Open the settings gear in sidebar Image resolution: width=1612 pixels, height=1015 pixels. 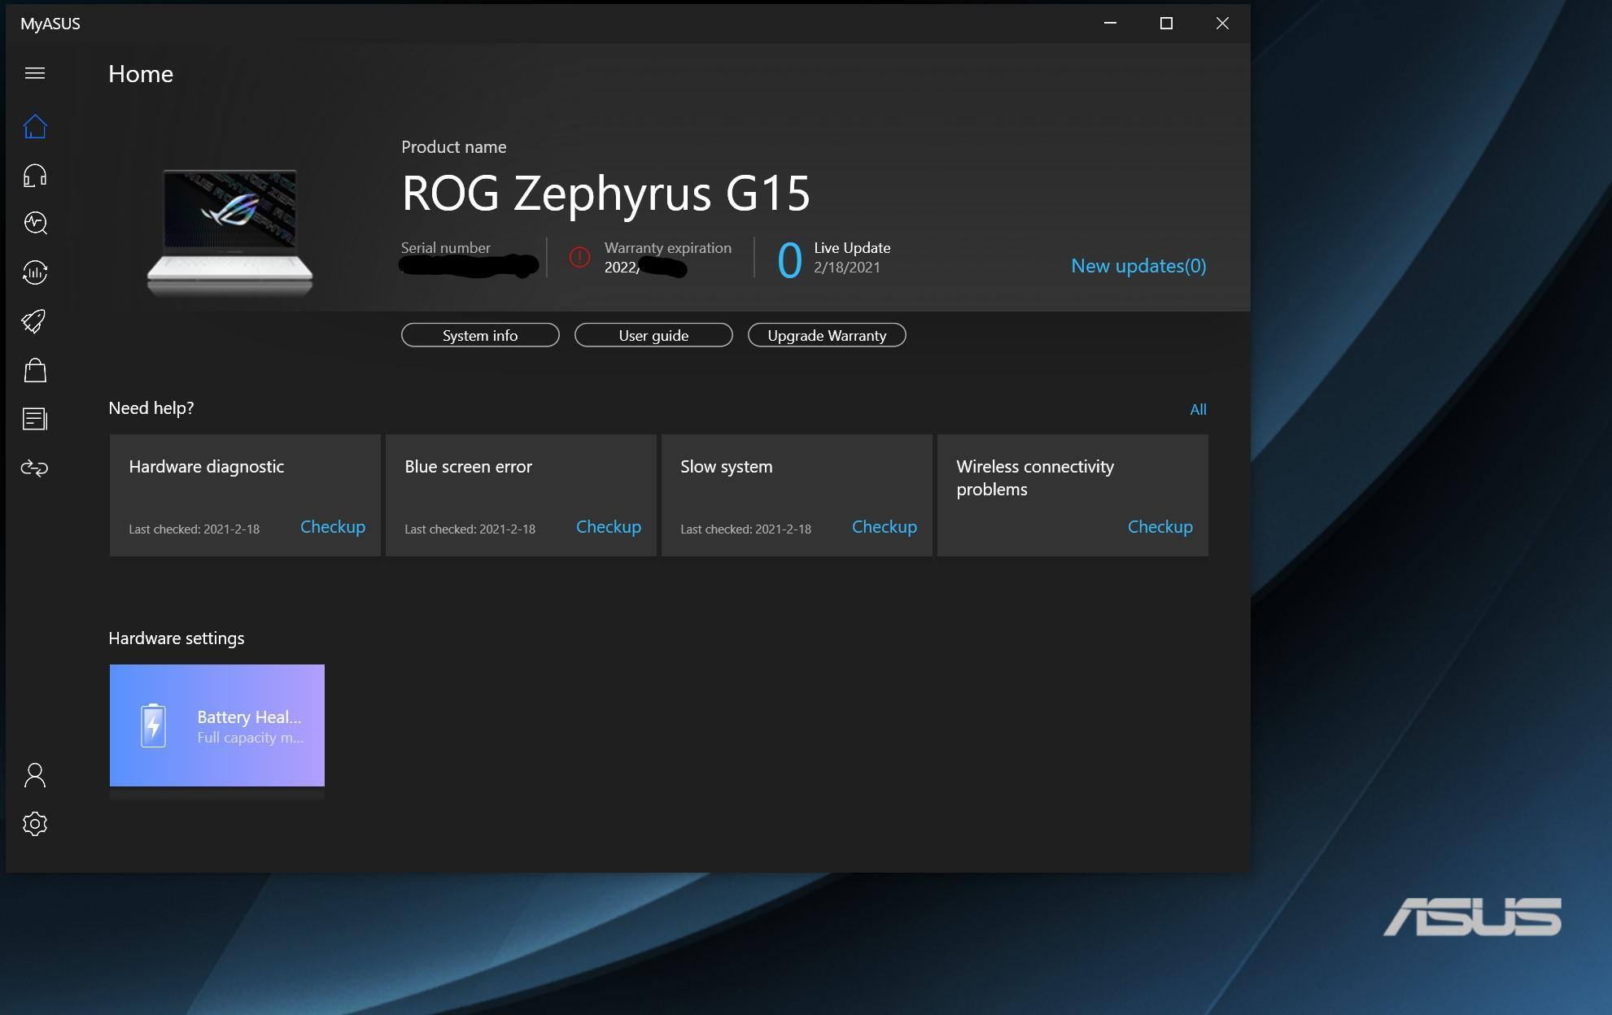coord(35,824)
